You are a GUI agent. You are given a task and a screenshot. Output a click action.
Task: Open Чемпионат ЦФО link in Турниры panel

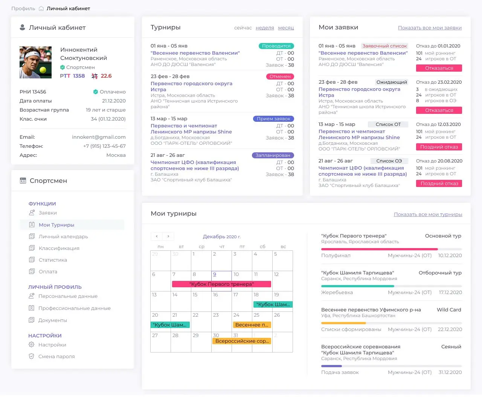click(x=195, y=166)
